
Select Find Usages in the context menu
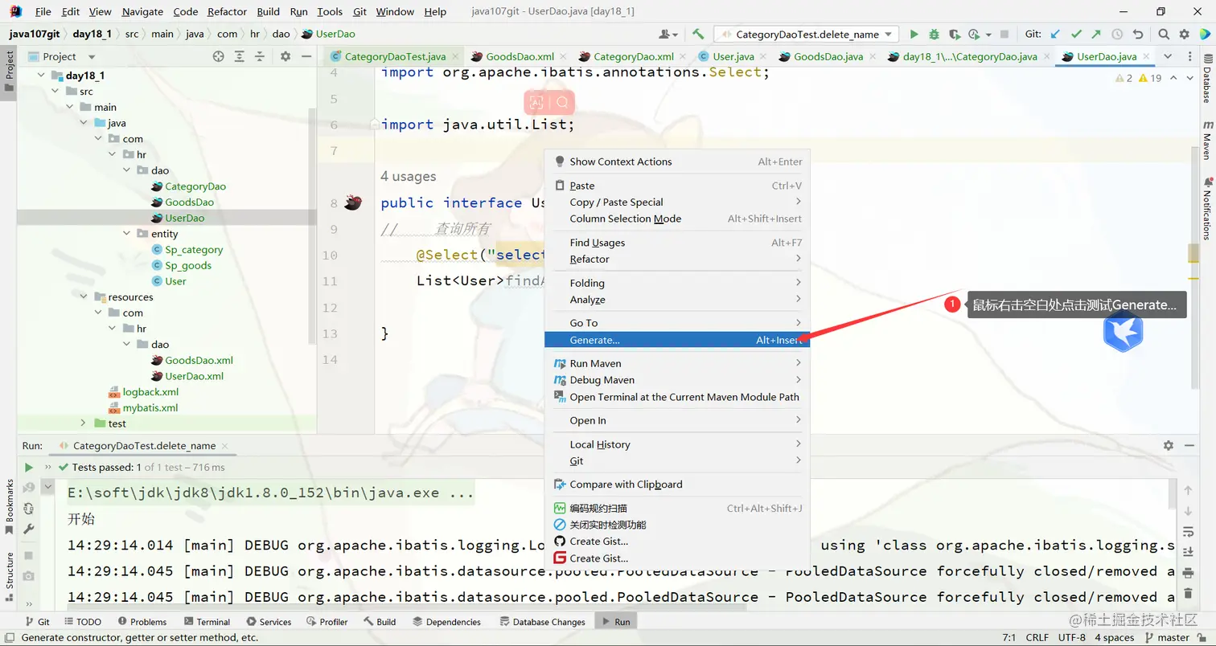(677, 243)
